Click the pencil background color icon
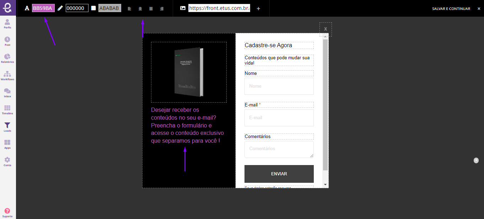The height and width of the screenshot is (219, 484). [x=60, y=8]
